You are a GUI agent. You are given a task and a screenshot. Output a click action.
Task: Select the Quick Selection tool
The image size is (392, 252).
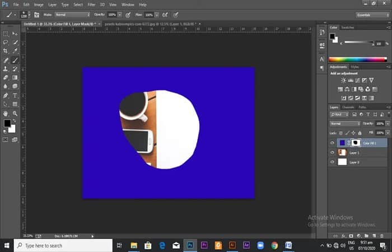(15, 42)
